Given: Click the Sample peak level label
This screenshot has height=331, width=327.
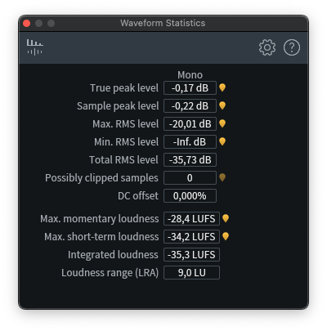Looking at the screenshot, I should click(x=118, y=106).
